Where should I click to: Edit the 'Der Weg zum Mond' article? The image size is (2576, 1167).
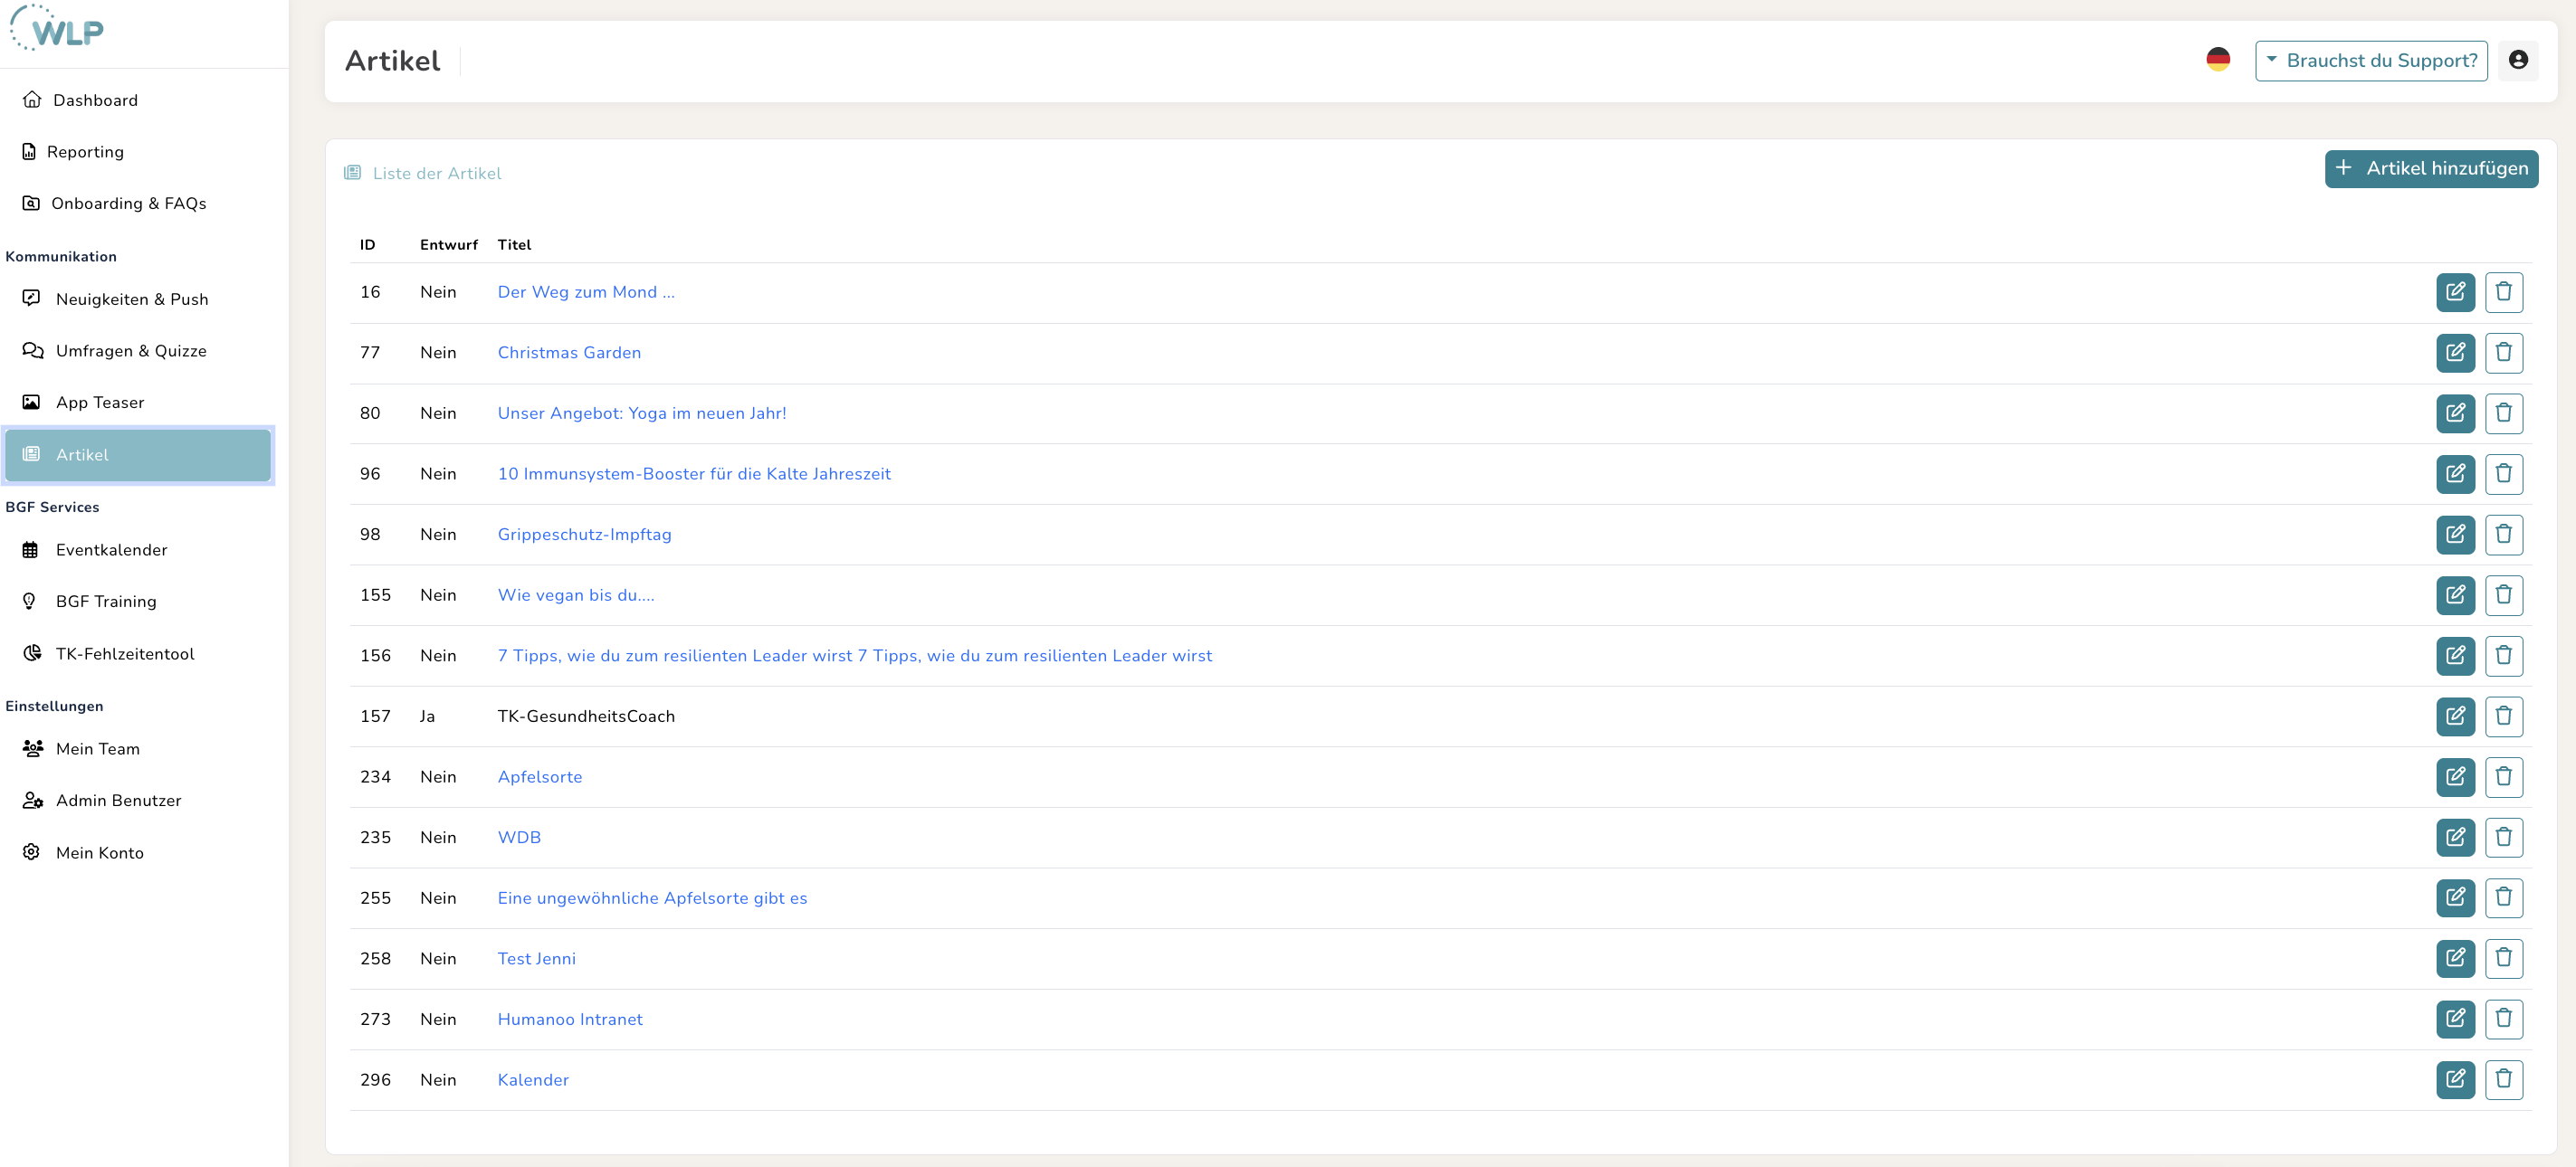coord(2454,293)
